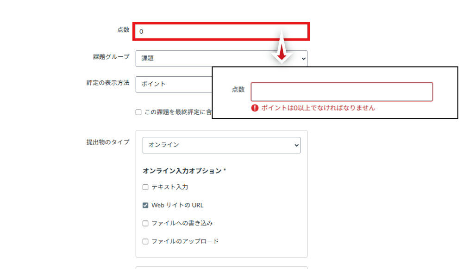Screen dimensions: 463x269
Task: Click the 点数 label beside the highlighted field
Action: [123, 30]
